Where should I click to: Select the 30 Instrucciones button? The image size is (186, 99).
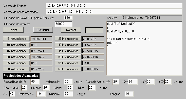(16, 69)
